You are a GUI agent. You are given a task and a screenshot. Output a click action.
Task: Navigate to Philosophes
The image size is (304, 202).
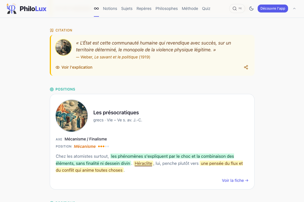coord(167,9)
